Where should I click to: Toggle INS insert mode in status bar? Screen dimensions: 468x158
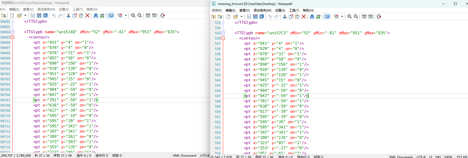click(x=438, y=156)
